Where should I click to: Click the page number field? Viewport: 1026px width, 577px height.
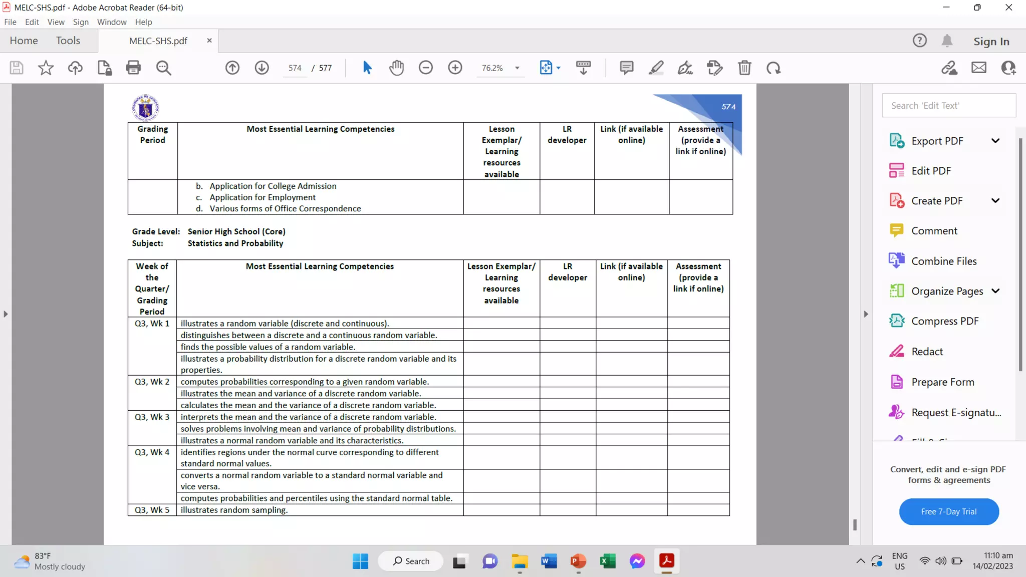pyautogui.click(x=295, y=68)
